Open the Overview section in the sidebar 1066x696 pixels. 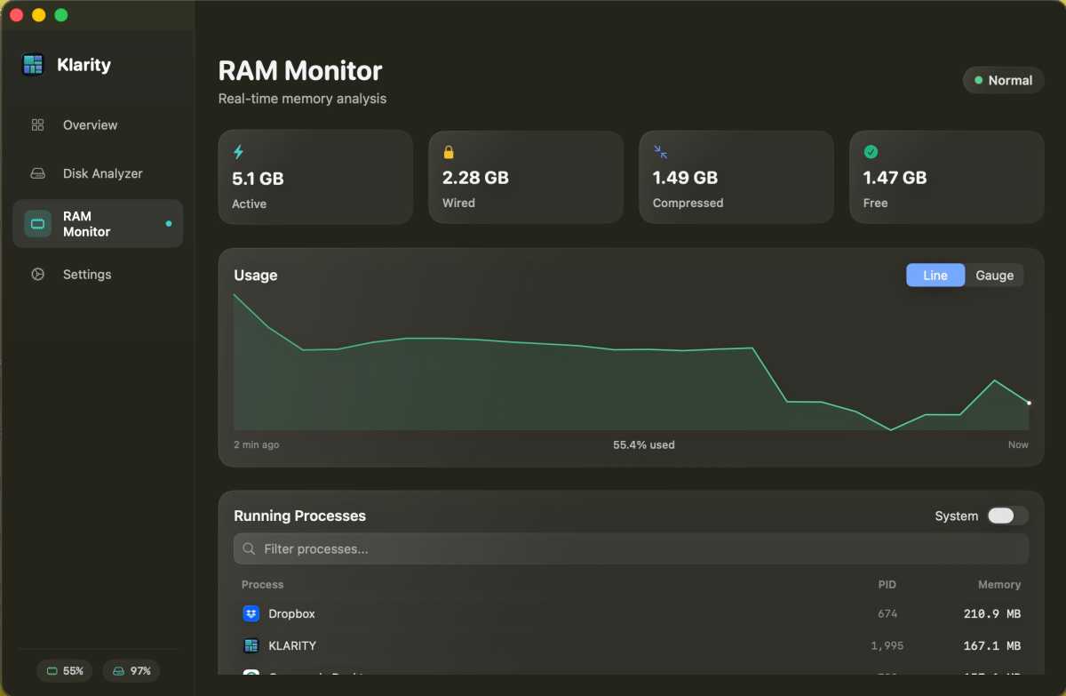(91, 124)
